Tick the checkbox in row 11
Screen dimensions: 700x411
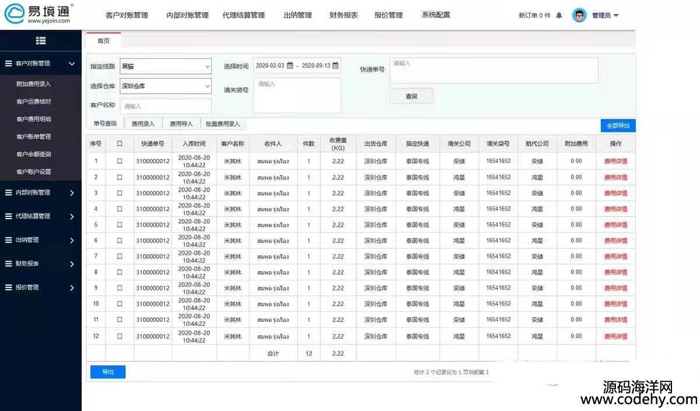120,319
